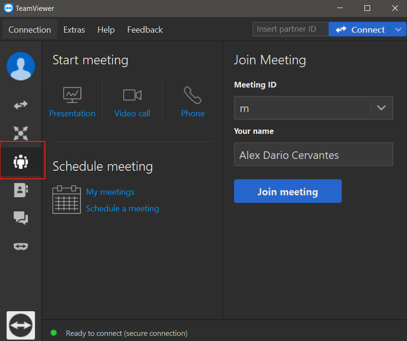
Task: Click the Your name text field
Action: (313, 155)
